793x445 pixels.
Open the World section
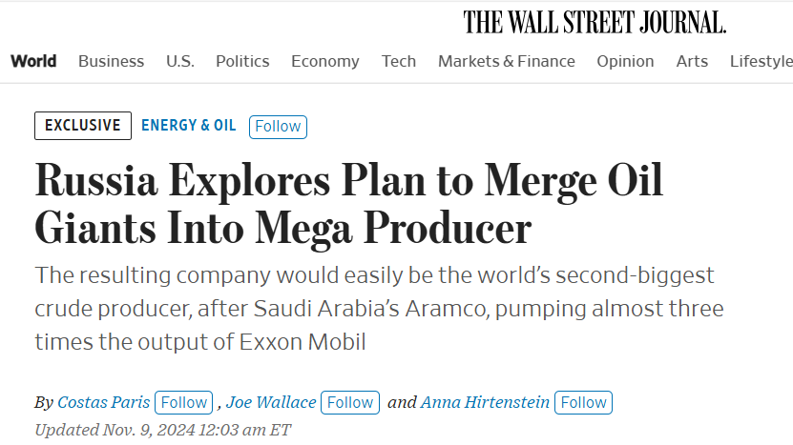33,61
